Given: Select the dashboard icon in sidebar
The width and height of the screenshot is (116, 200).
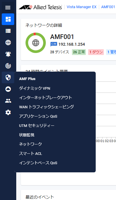Looking at the screenshot, I should [x=8, y=19].
